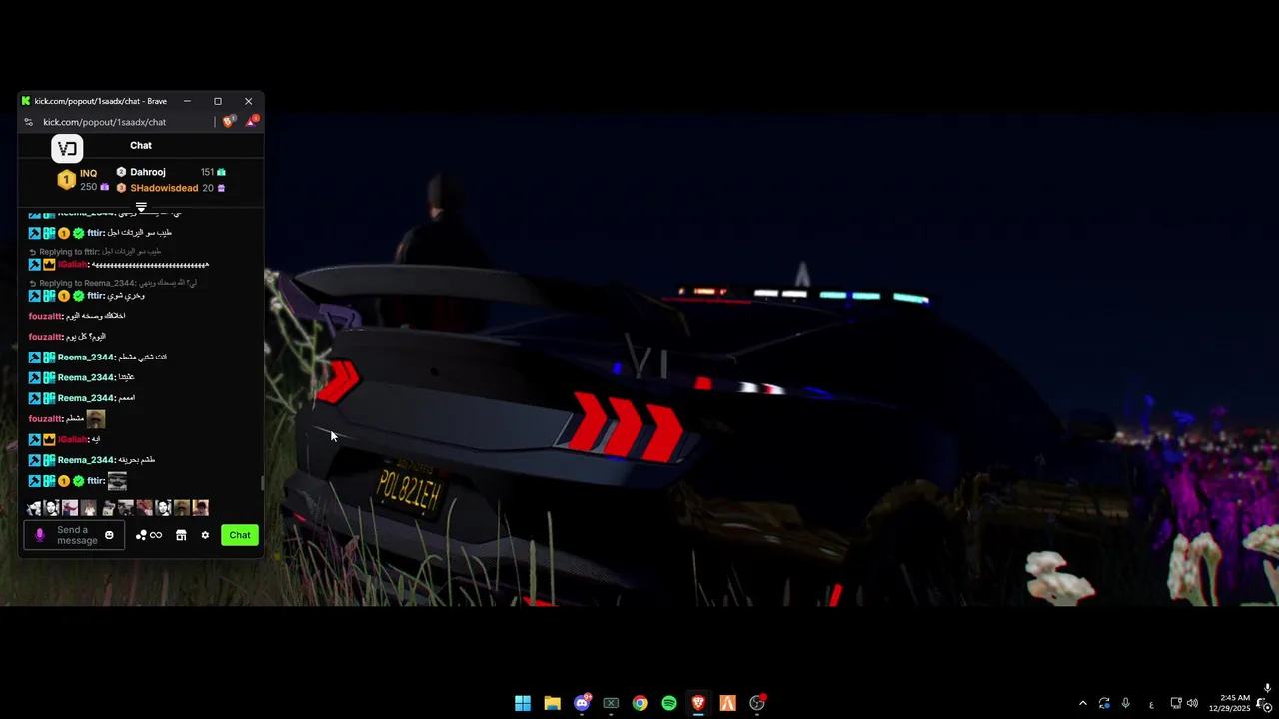Send message with green Chat button
Viewport: 1279px width, 719px height.
[x=240, y=535]
